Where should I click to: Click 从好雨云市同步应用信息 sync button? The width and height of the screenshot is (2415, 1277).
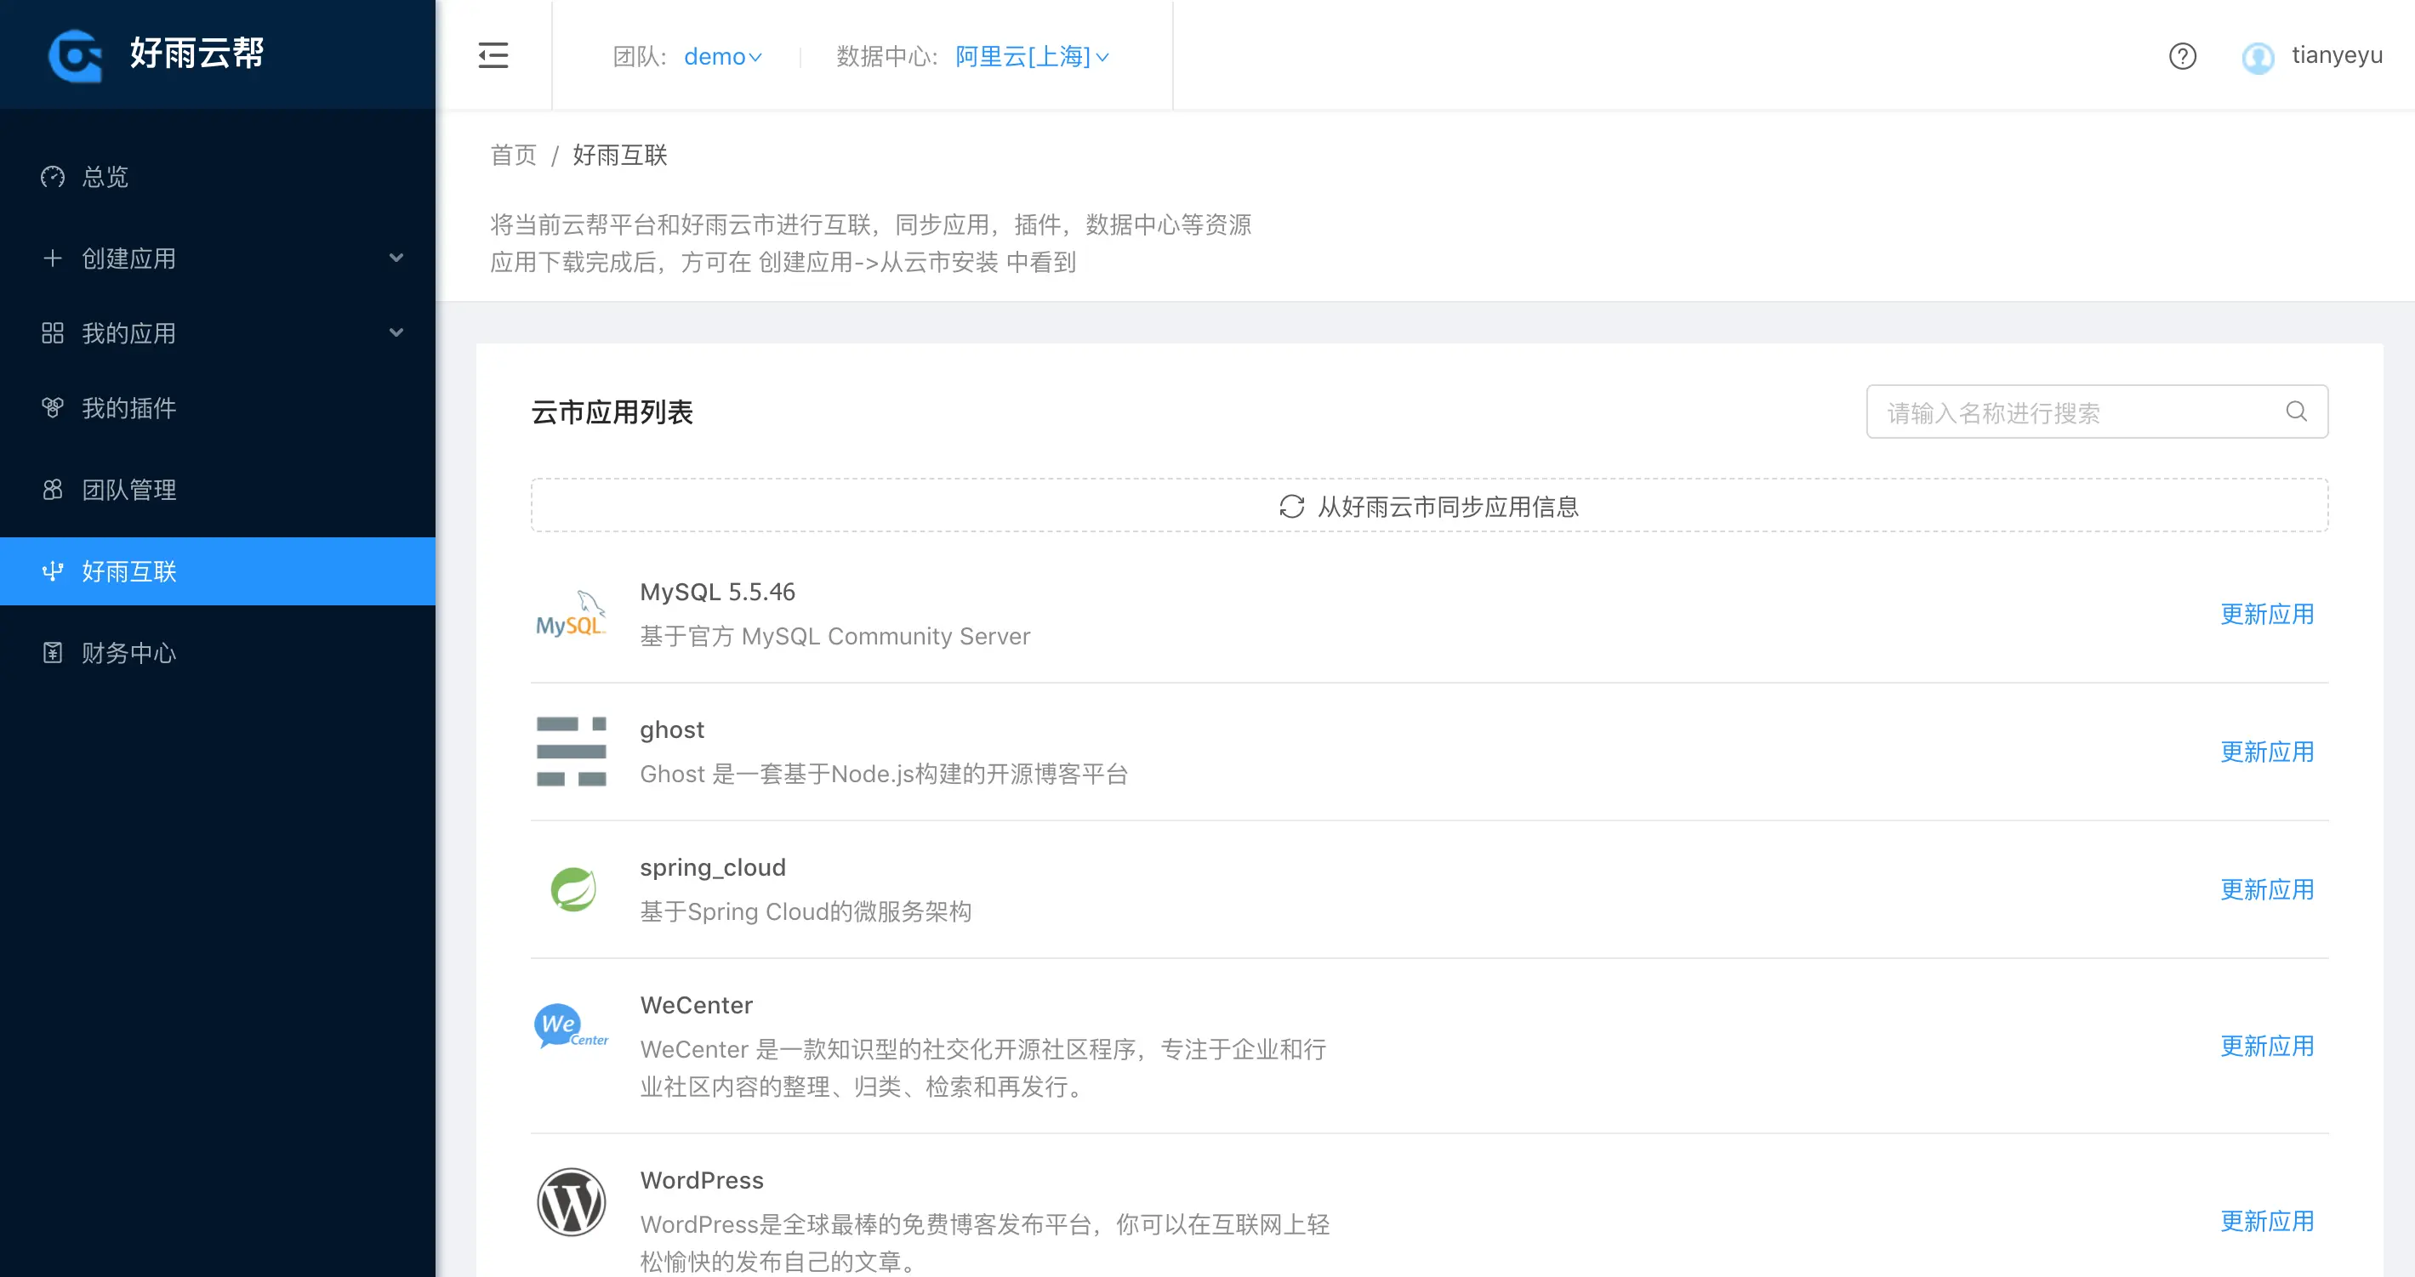(1429, 506)
